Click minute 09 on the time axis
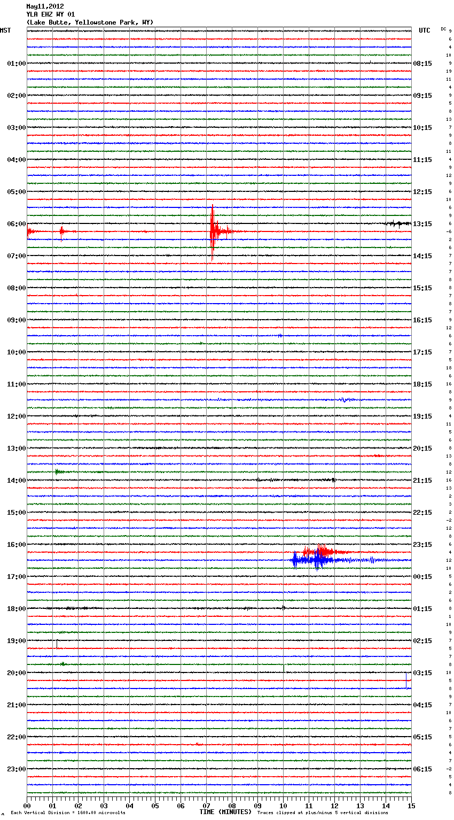 pyautogui.click(x=257, y=806)
